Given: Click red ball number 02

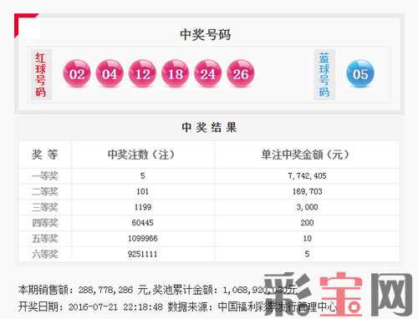Looking at the screenshot, I should point(77,73).
